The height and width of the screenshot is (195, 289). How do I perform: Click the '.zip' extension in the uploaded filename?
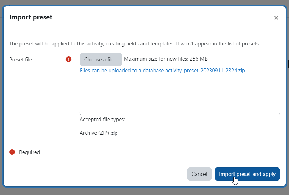pos(241,71)
